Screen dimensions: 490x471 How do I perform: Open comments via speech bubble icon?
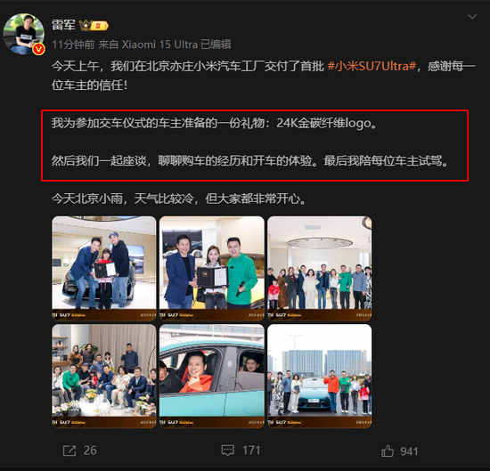pyautogui.click(x=228, y=451)
